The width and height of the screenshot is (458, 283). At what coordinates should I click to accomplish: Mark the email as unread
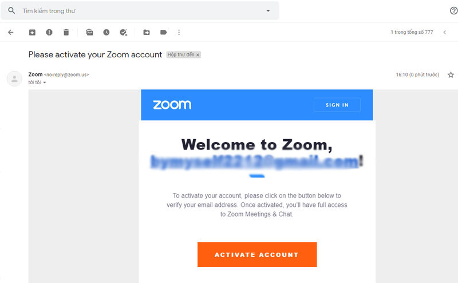pos(89,33)
